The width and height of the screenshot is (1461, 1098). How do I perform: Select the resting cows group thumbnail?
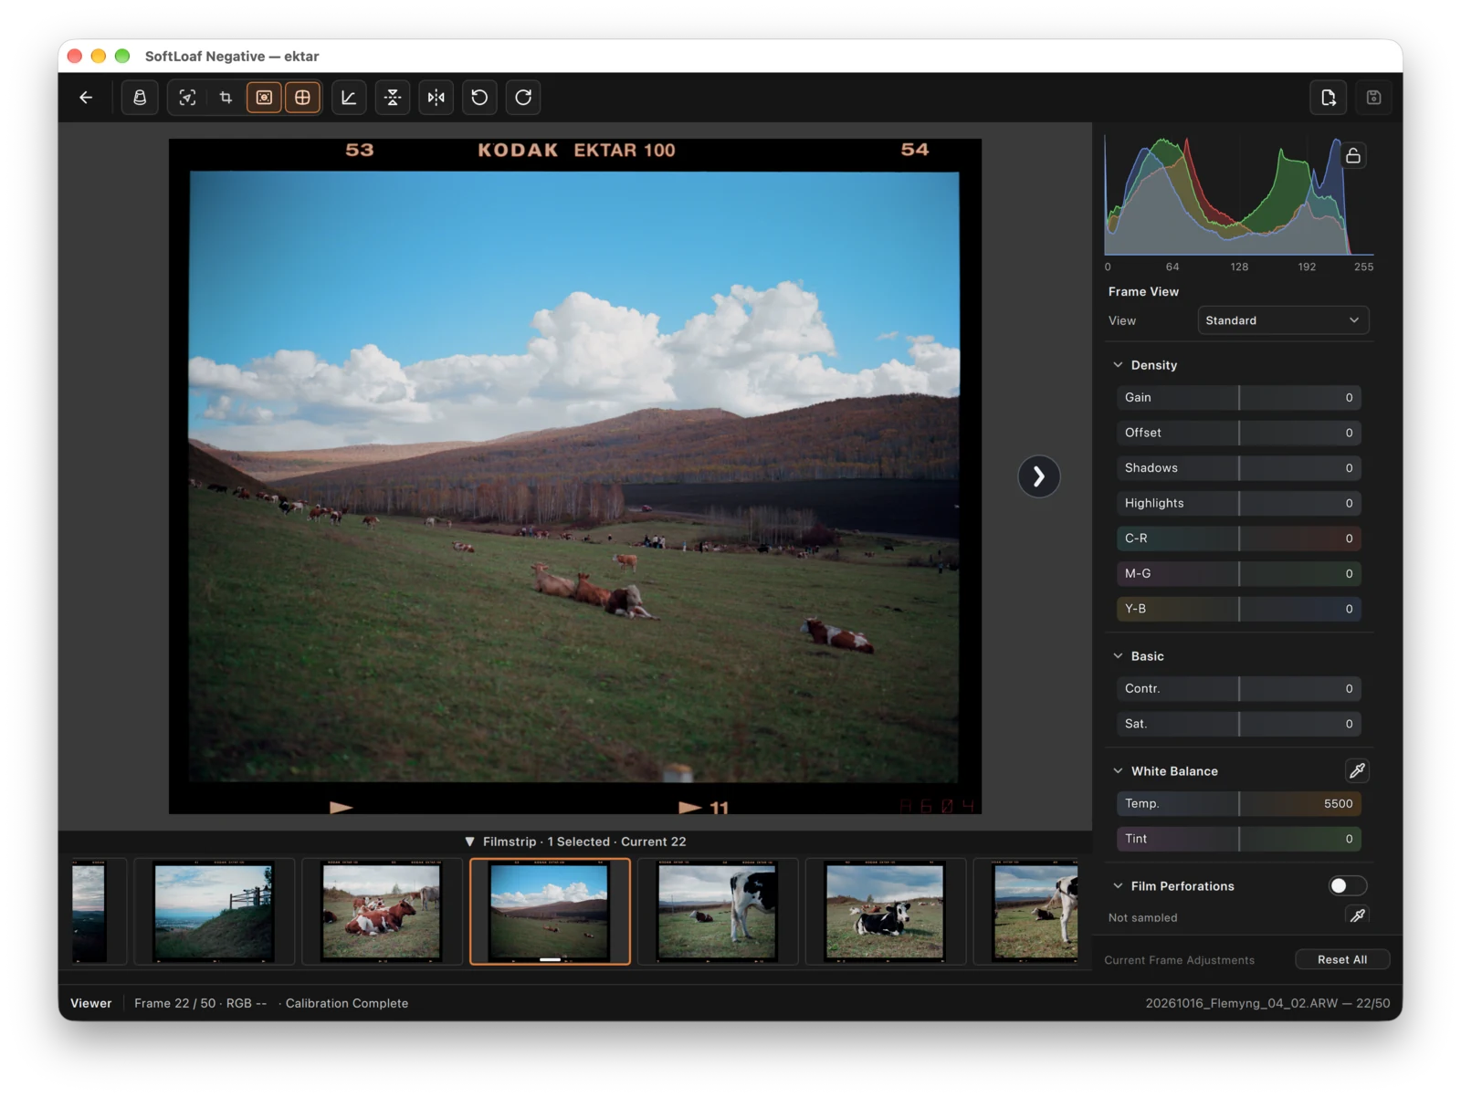pyautogui.click(x=382, y=912)
